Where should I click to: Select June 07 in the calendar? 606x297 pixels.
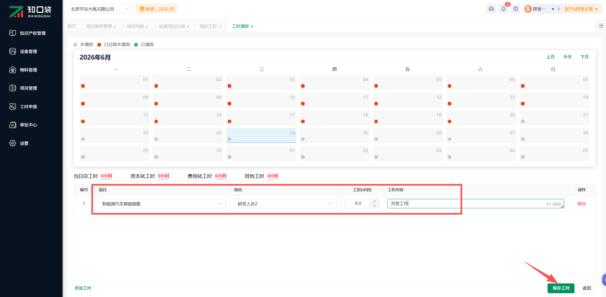click(x=555, y=82)
